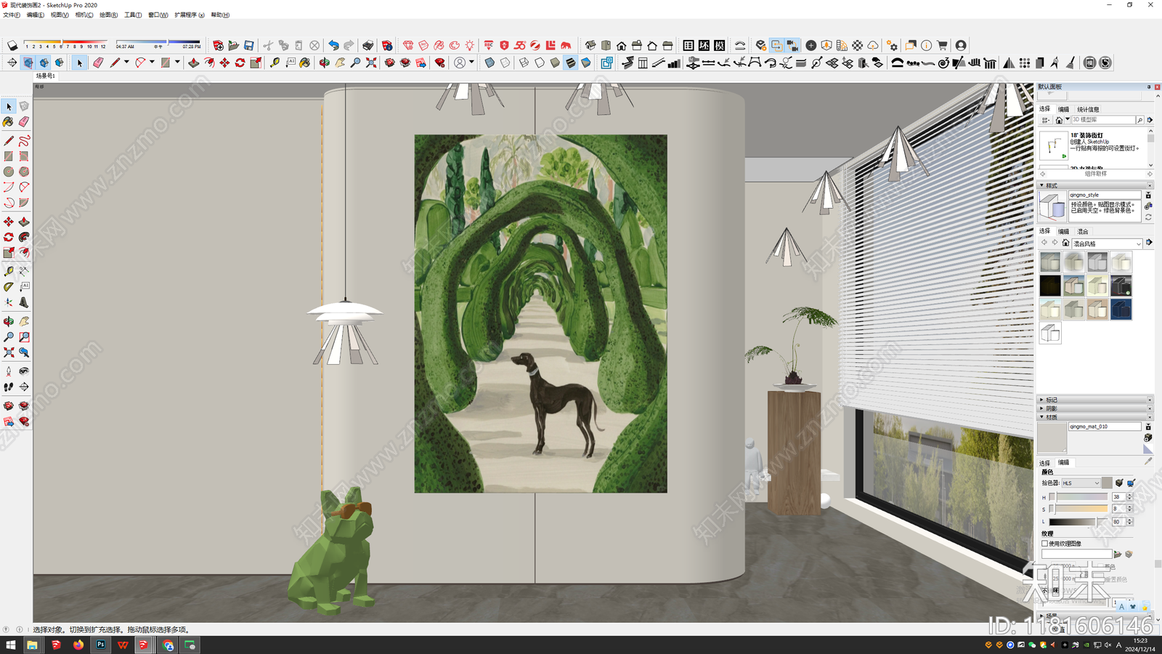Open the 混合风格 style collection dropdown
The image size is (1162, 654).
coord(1108,243)
